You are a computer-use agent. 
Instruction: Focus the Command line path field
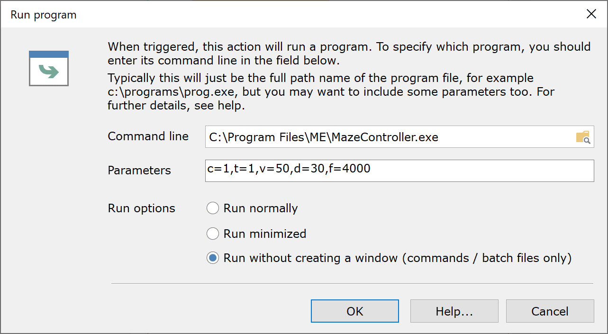pos(399,137)
